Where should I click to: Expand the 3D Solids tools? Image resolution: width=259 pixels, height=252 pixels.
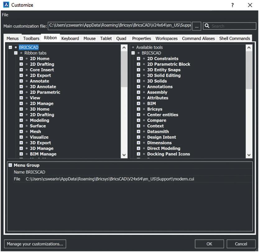click(x=138, y=81)
